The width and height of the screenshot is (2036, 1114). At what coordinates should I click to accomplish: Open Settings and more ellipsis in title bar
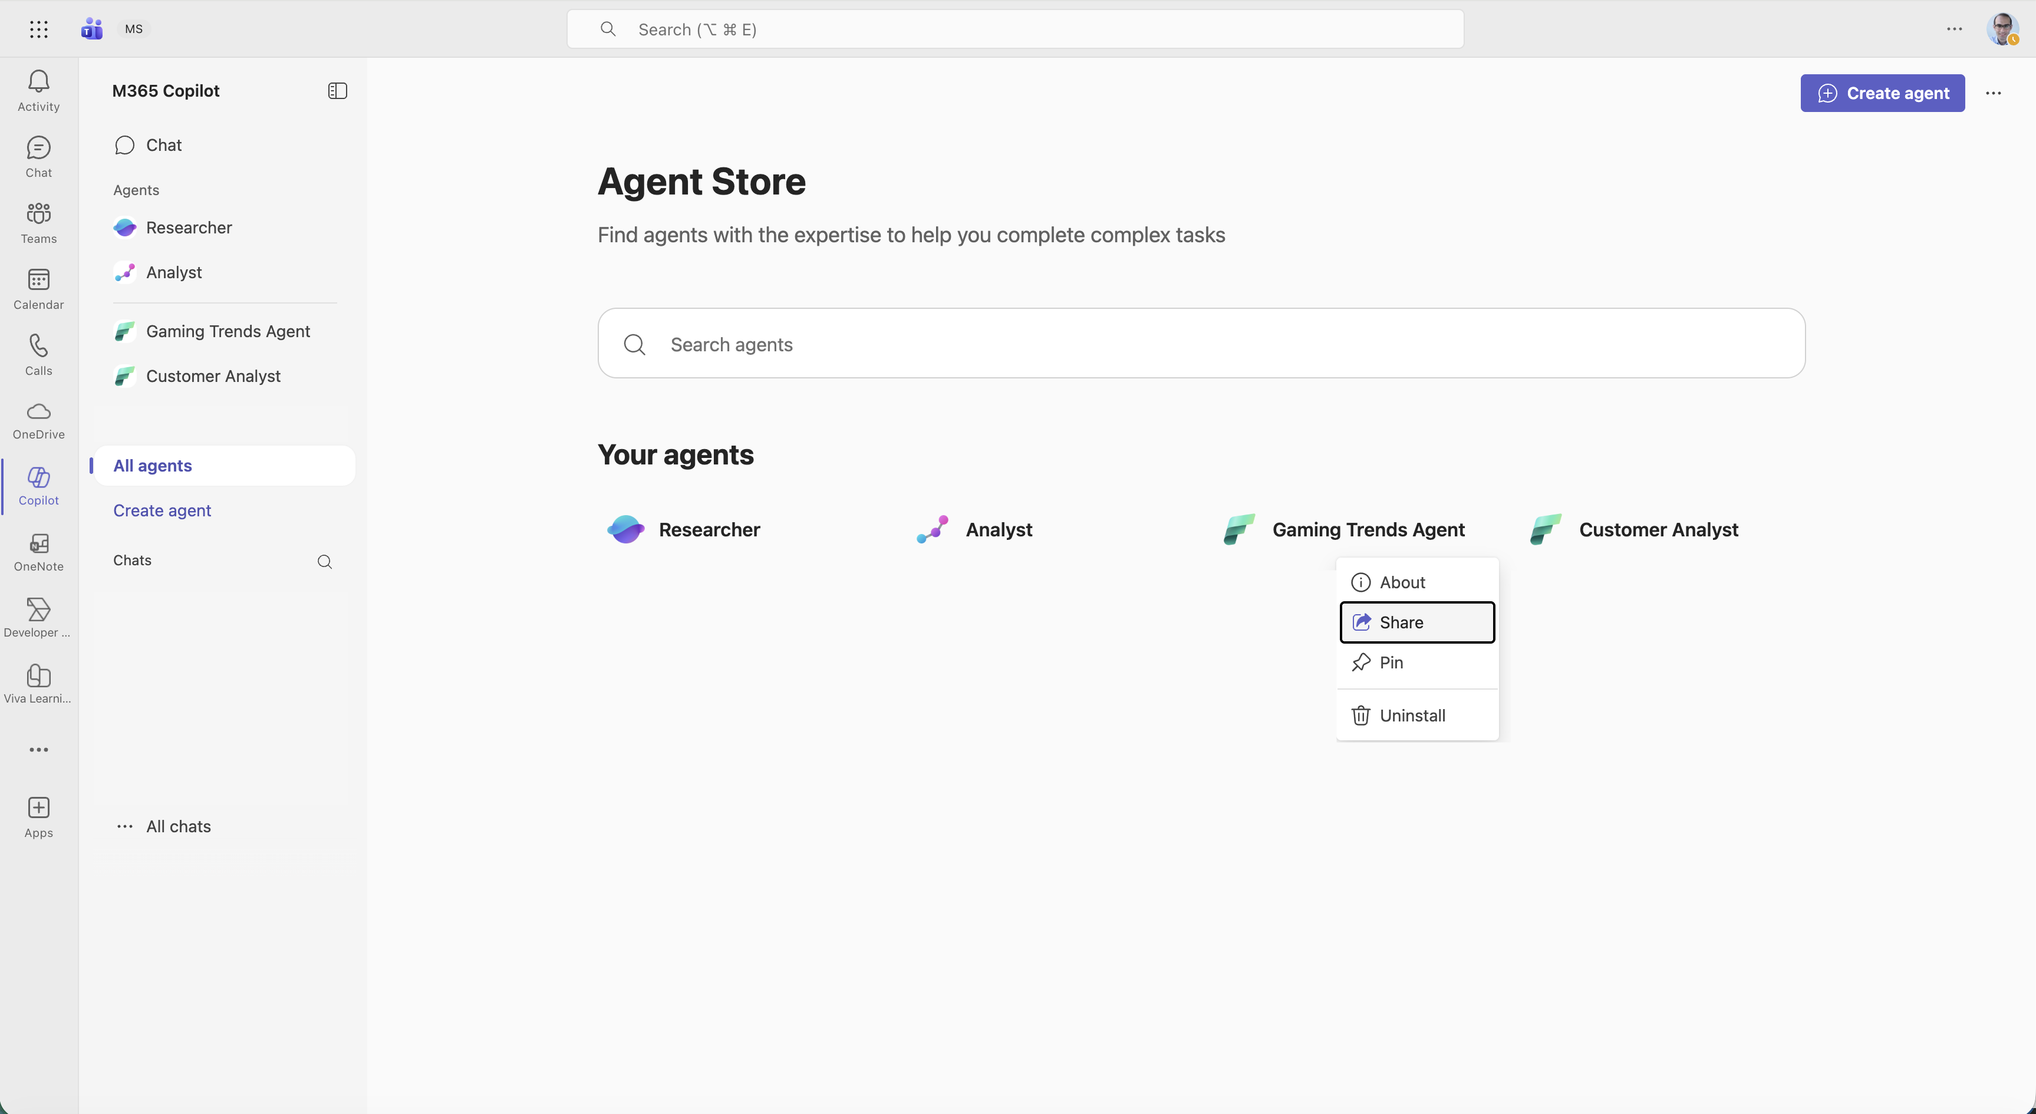pos(1955,29)
